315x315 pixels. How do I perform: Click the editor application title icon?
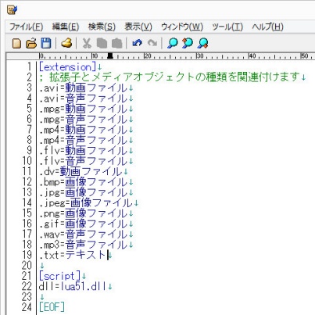coord(13,10)
